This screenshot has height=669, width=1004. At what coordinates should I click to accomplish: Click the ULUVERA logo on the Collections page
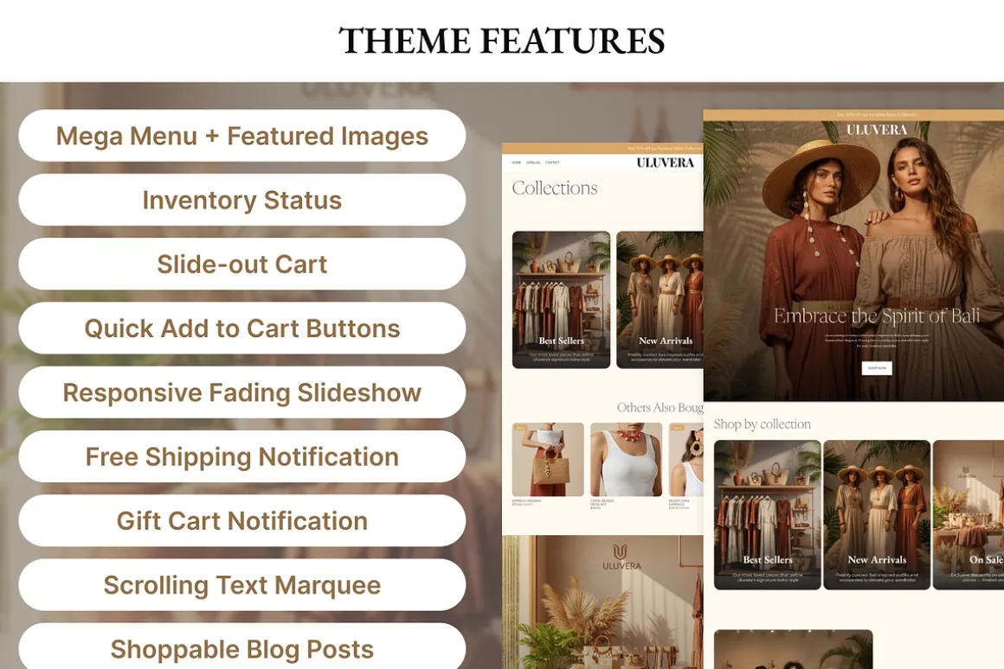666,162
